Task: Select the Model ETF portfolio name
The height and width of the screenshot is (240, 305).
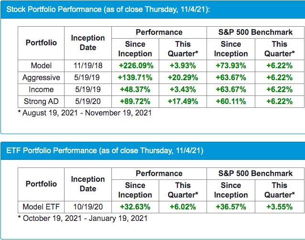Action: click(x=41, y=207)
